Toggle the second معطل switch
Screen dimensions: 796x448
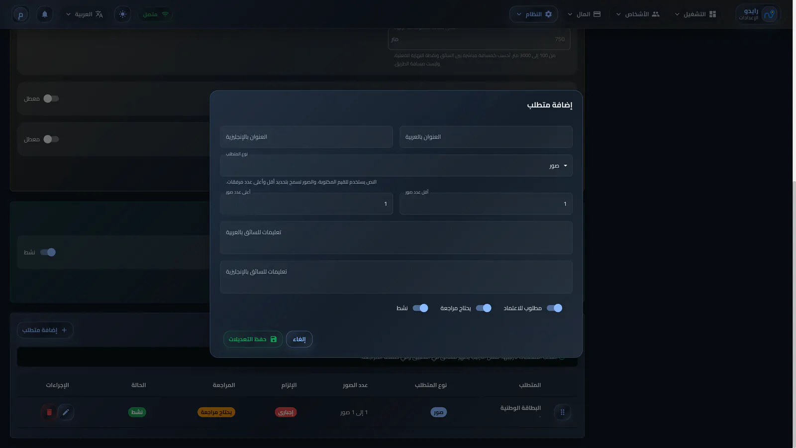(51, 139)
